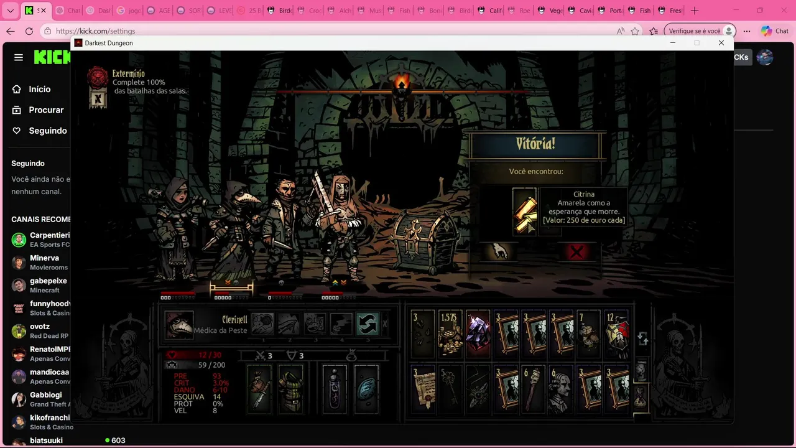The image size is (796, 448).
Task: Switch to the Vege browser tab
Action: 548,11
